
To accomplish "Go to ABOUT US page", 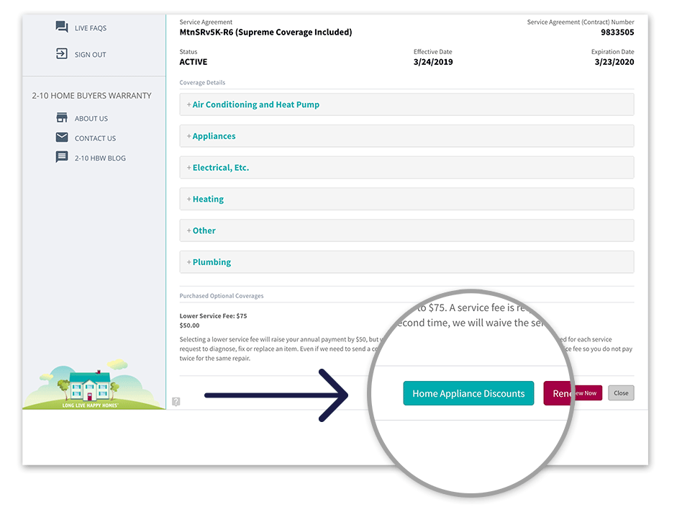I will 91,118.
